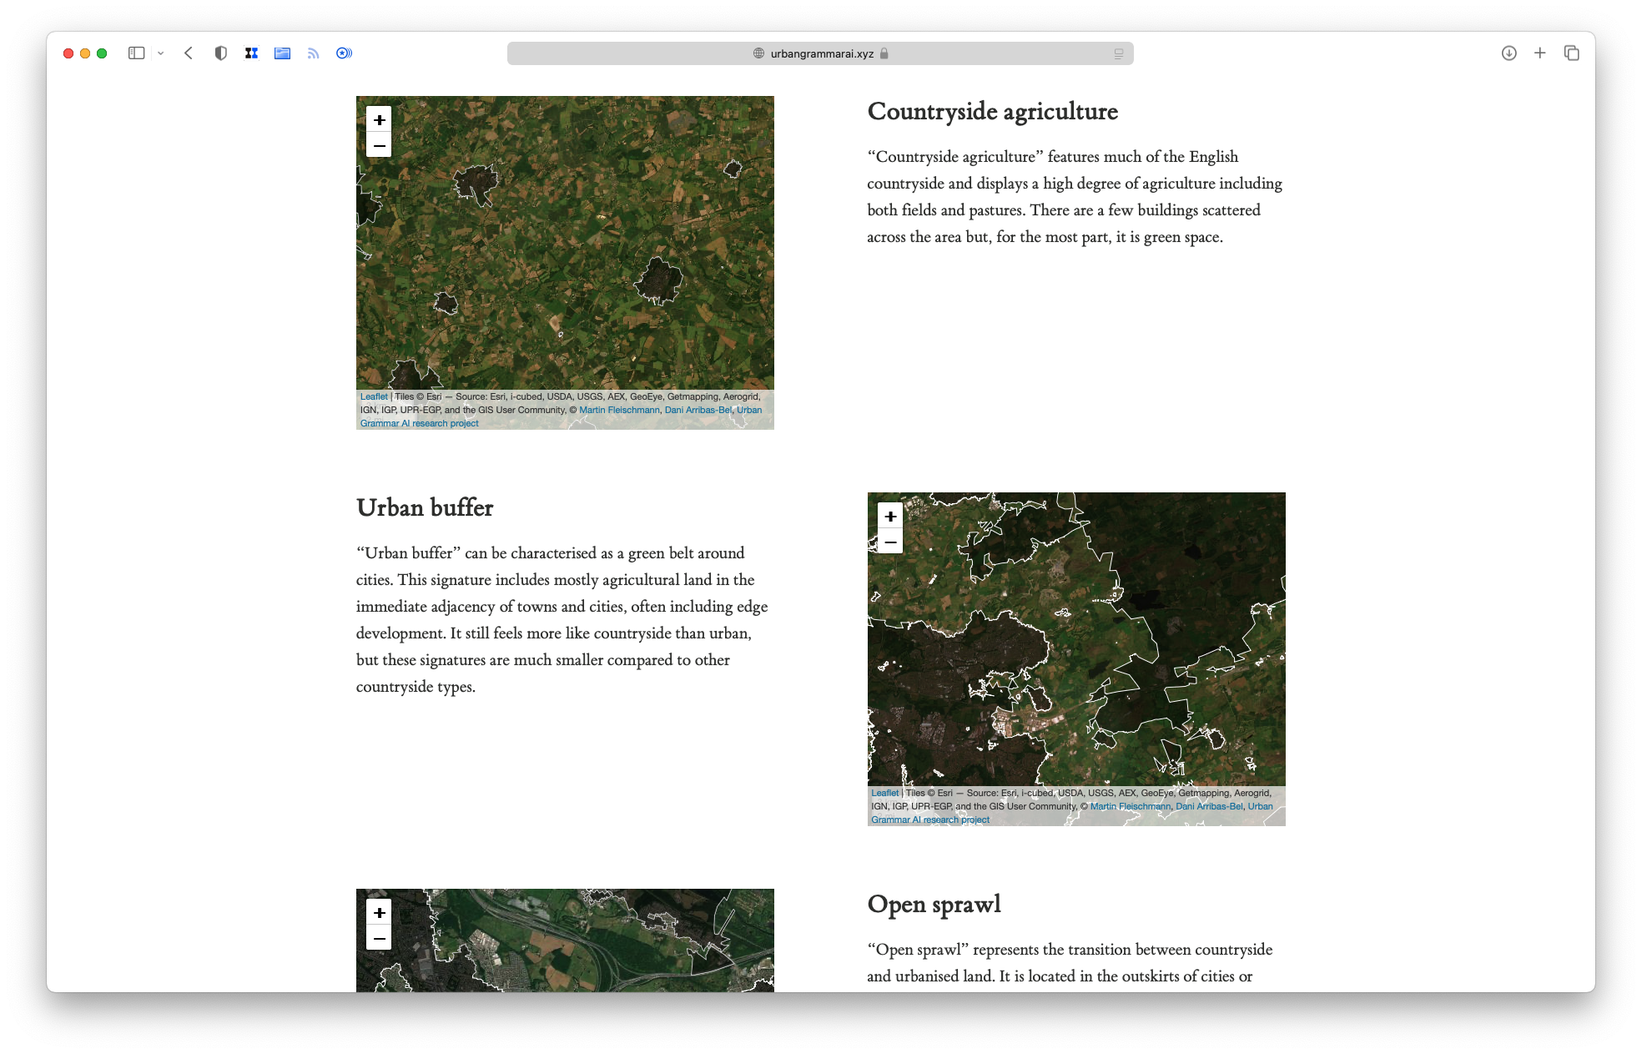Image resolution: width=1642 pixels, height=1054 pixels.
Task: Open the blue star broadcast extension
Action: 344,53
